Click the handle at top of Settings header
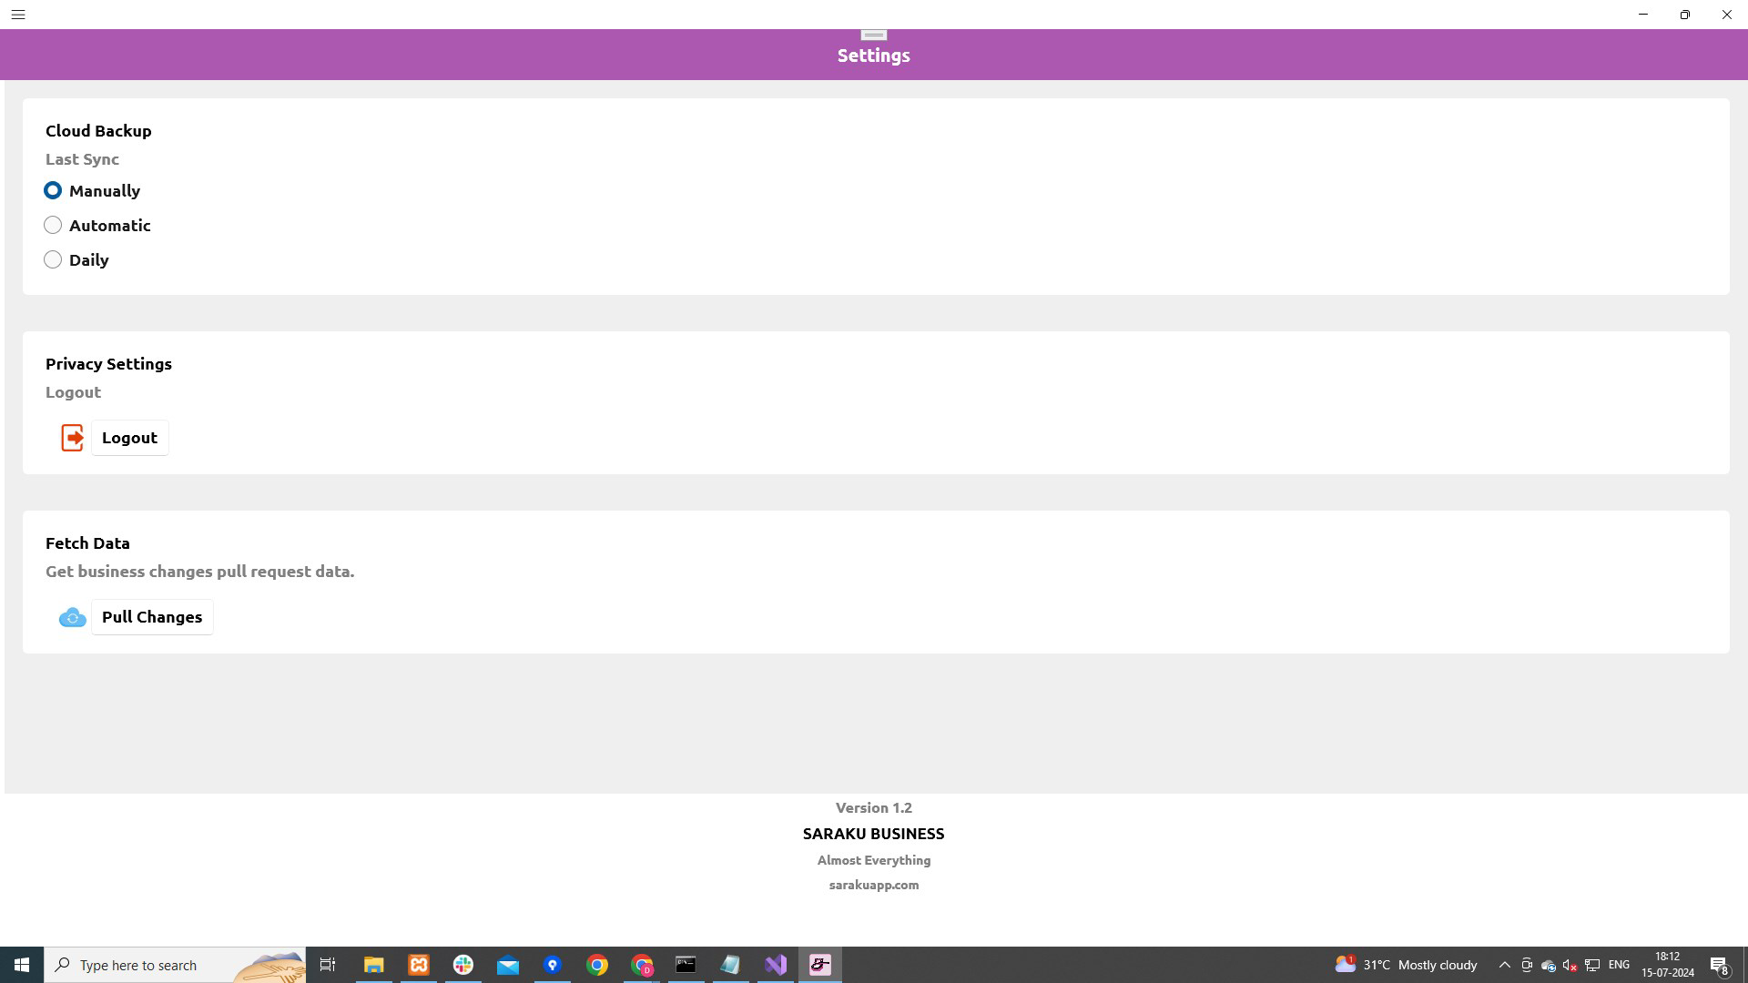Viewport: 1748px width, 983px height. [873, 35]
